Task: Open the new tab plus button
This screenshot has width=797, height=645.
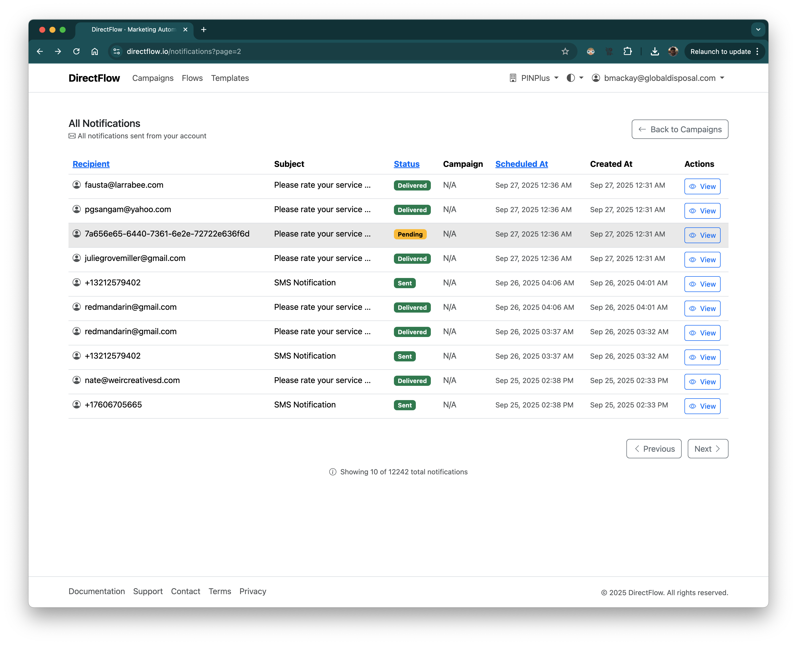Action: point(203,30)
